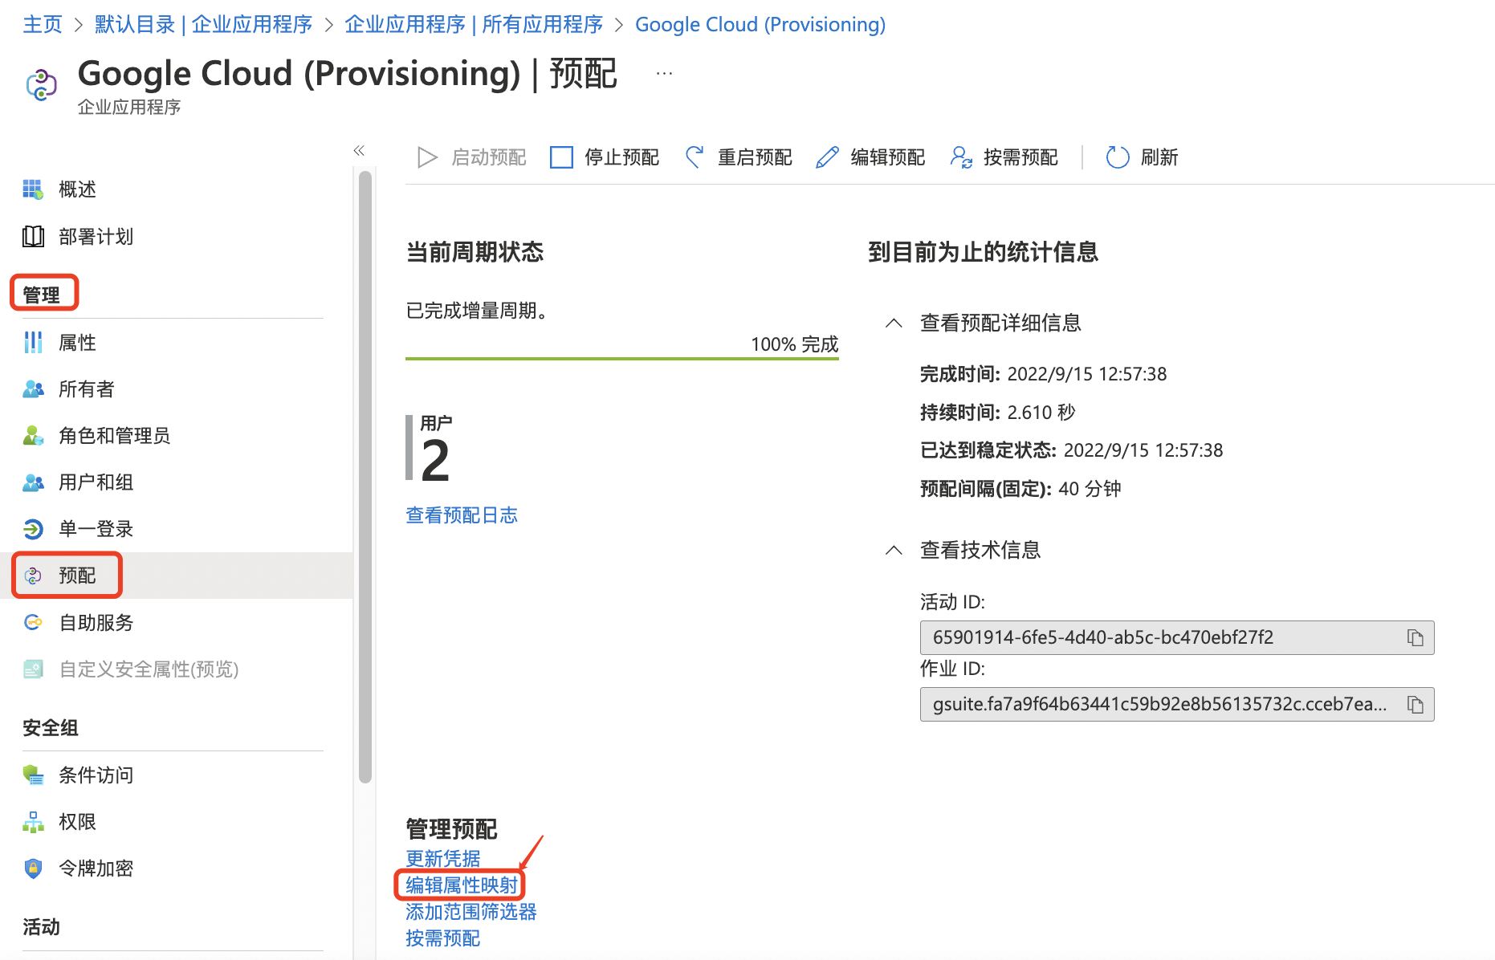Open 所有者 under 管理
This screenshot has width=1495, height=960.
87,389
